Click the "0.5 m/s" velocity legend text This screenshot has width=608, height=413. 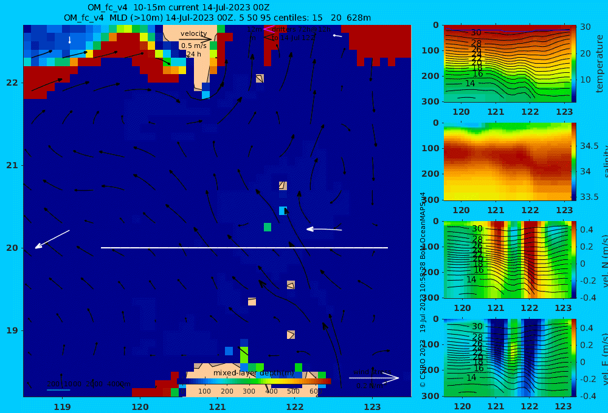pos(194,46)
